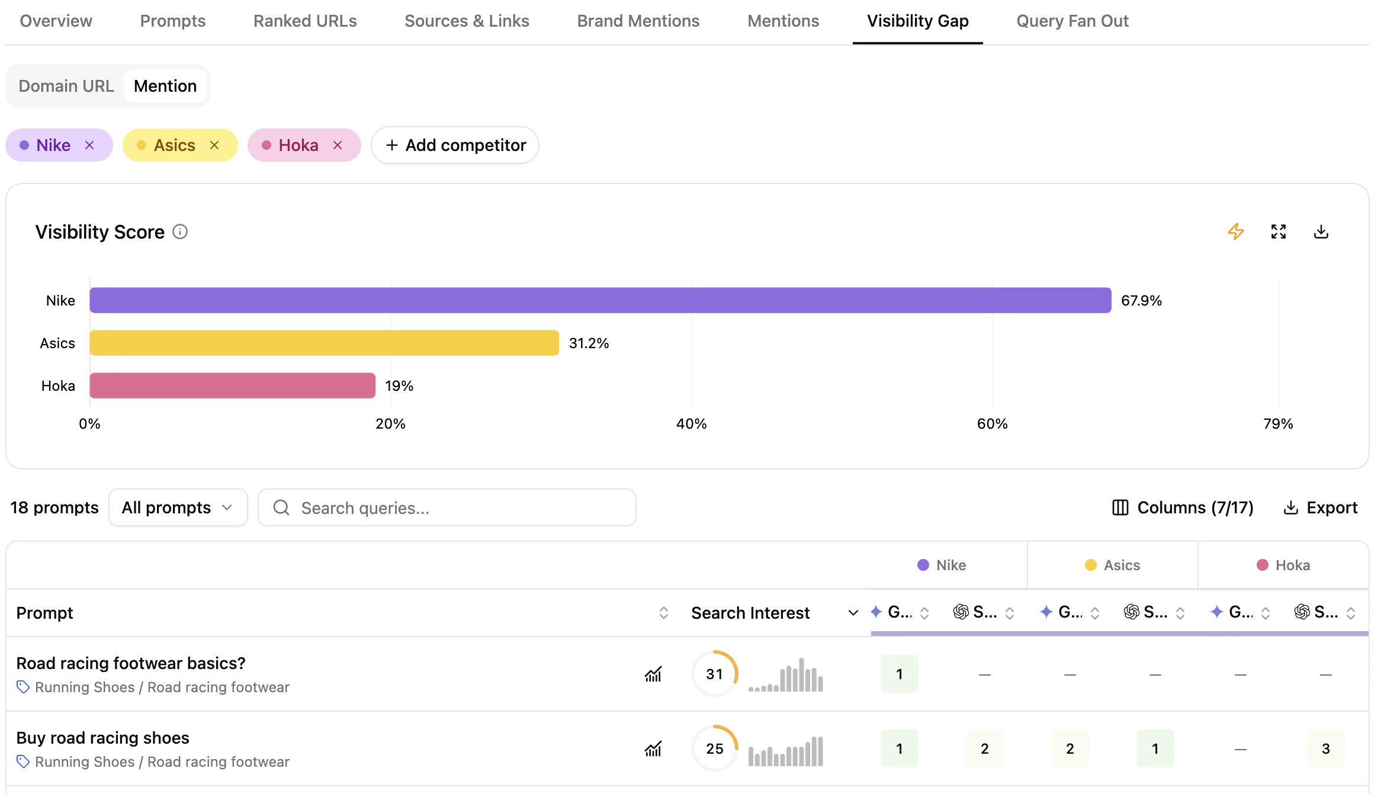Click the lightning bolt insights icon
This screenshot has width=1384, height=794.
[1236, 232]
